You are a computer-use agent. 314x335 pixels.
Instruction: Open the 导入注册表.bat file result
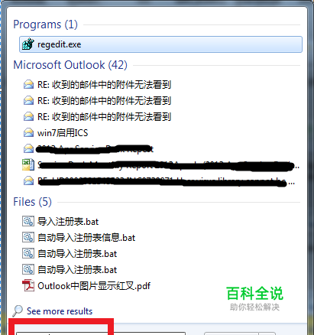[68, 222]
